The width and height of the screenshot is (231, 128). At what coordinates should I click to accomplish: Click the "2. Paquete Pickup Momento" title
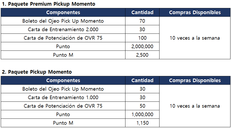click(37, 72)
